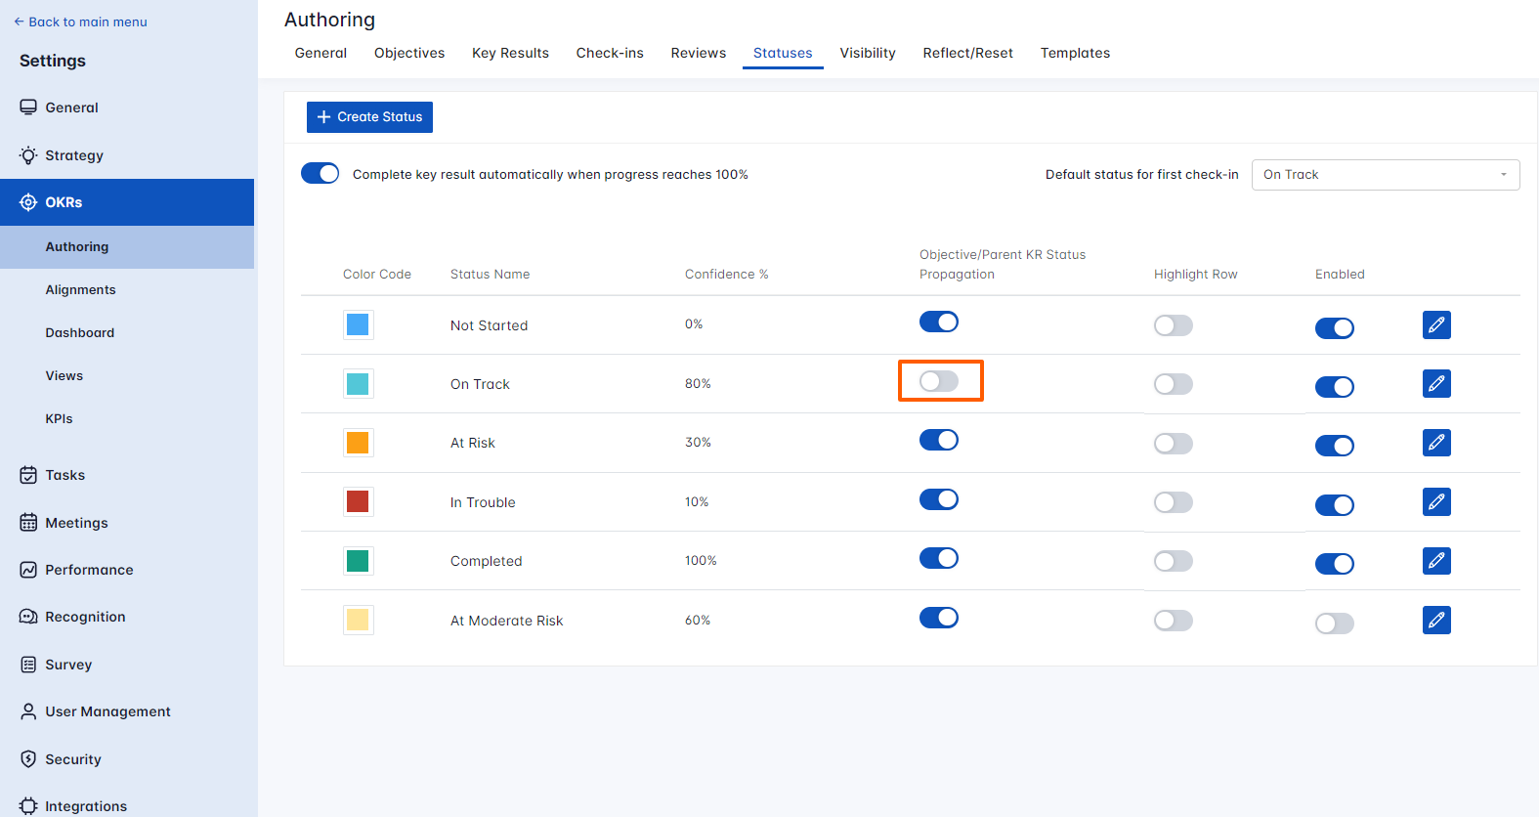Switch to the Key Results tab
Image resolution: width=1539 pixels, height=817 pixels.
pyautogui.click(x=510, y=53)
